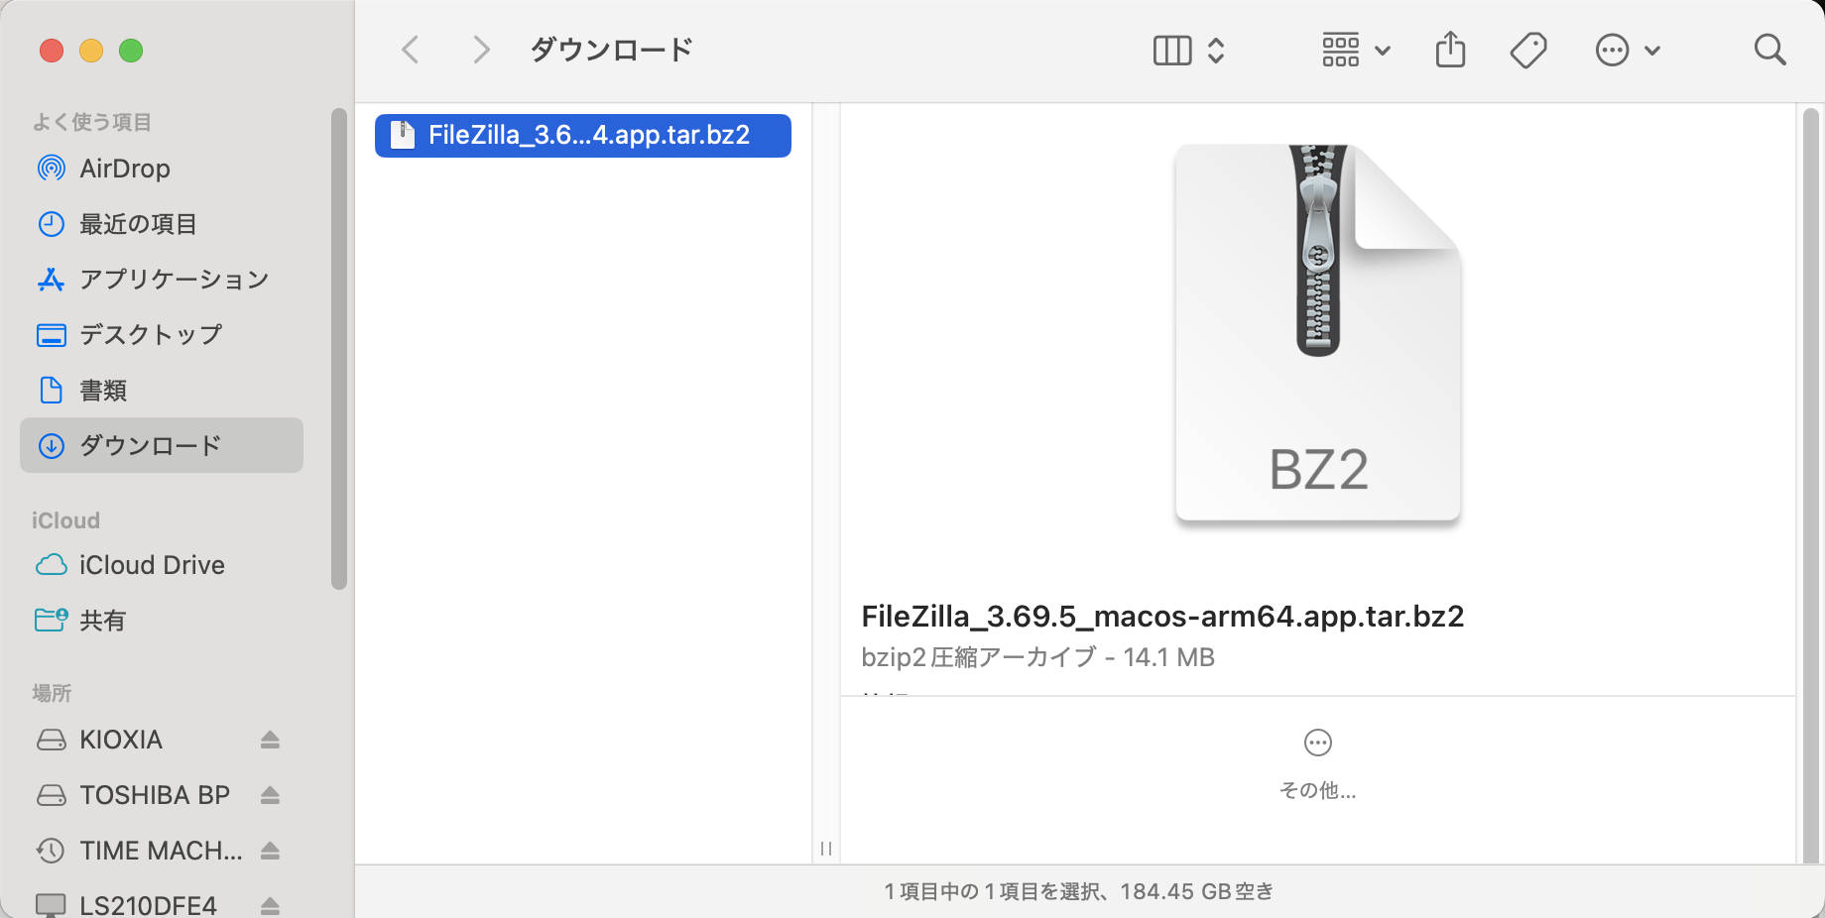The height and width of the screenshot is (918, 1825).
Task: Eject the TIME MACH... volume
Action: 269,851
